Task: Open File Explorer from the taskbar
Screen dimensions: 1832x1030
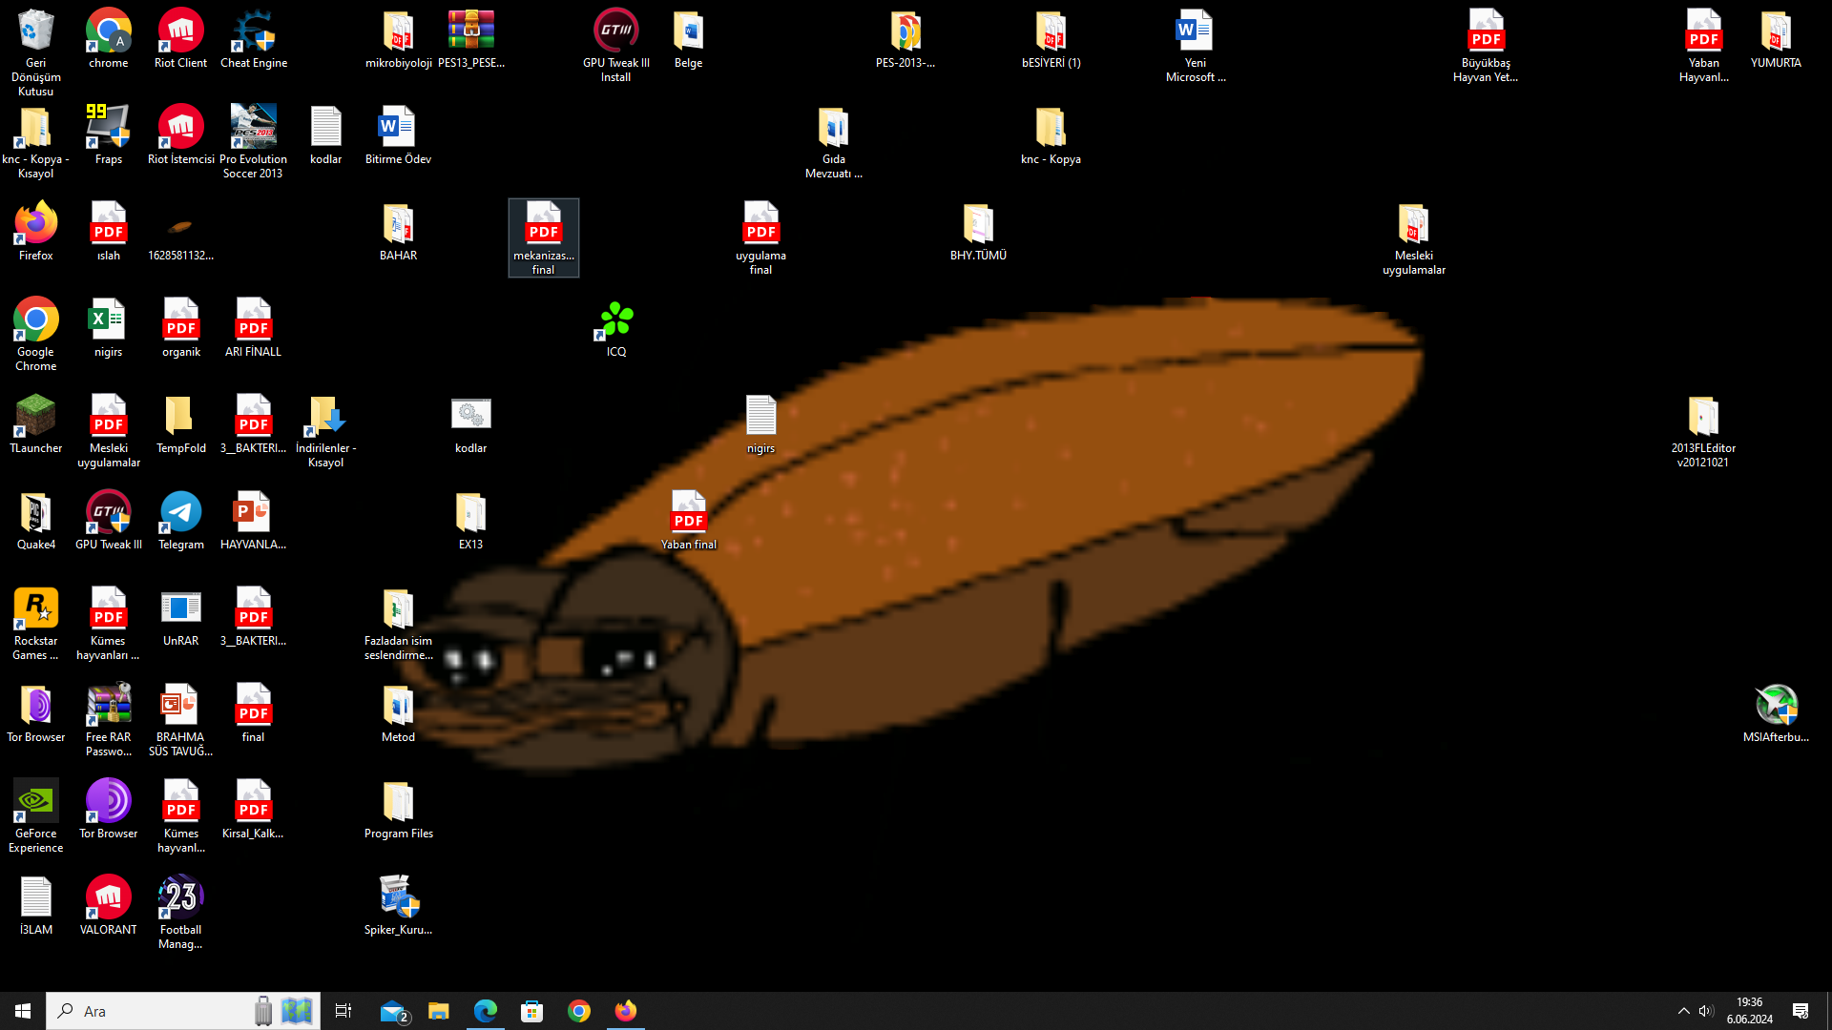Action: (439, 1011)
